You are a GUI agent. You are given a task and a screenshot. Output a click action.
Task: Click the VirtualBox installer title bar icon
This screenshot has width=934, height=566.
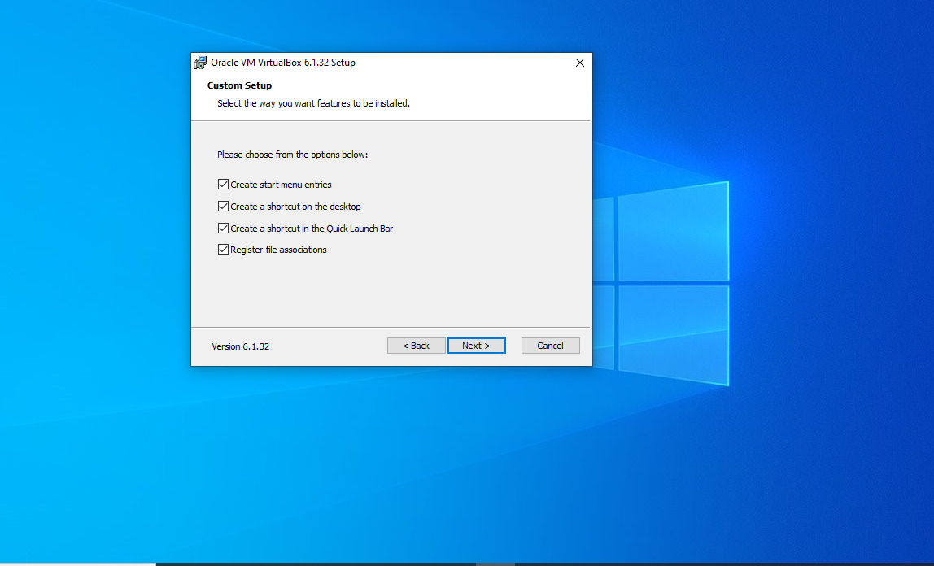pyautogui.click(x=201, y=63)
